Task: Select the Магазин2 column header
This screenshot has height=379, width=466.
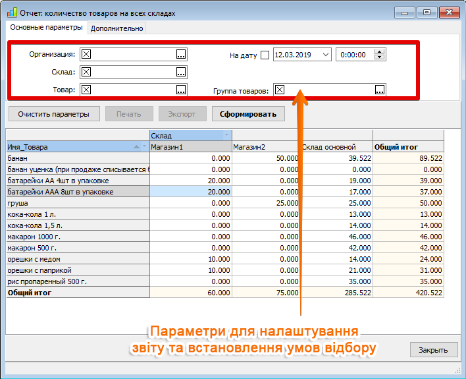Action: [265, 147]
